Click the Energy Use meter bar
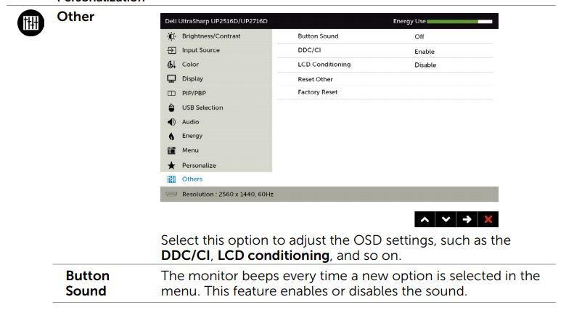The width and height of the screenshot is (574, 318). click(x=459, y=22)
